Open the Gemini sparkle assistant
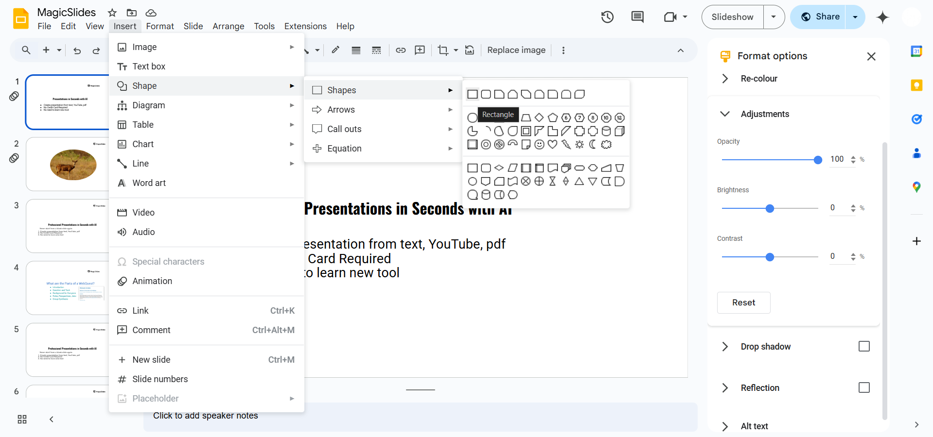This screenshot has height=437, width=933. [x=882, y=17]
